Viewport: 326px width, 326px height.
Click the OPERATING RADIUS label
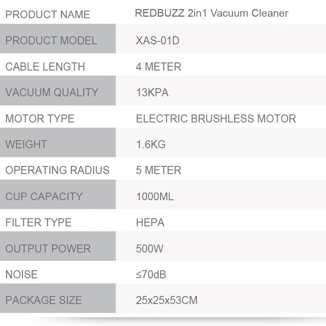57,170
